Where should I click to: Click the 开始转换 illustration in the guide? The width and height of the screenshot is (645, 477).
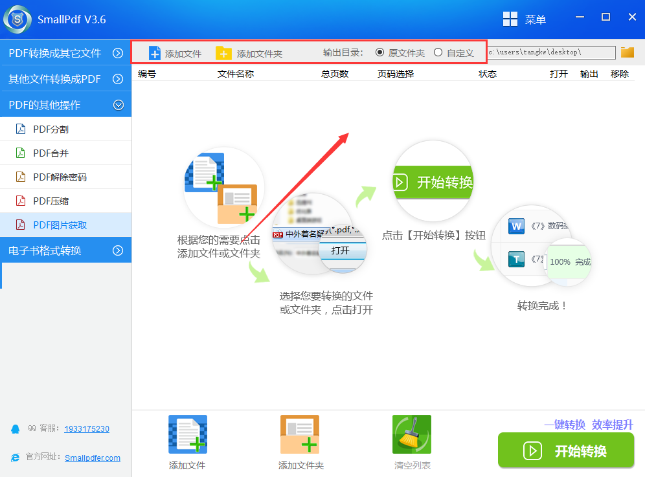433,182
